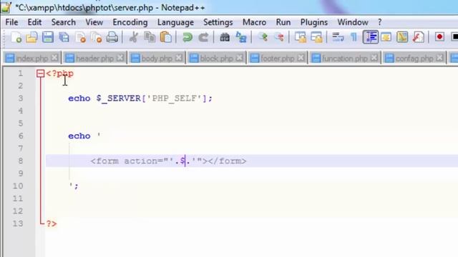The image size is (458, 257).
Task: Click line number 13 in the margin
Action: coord(17,223)
